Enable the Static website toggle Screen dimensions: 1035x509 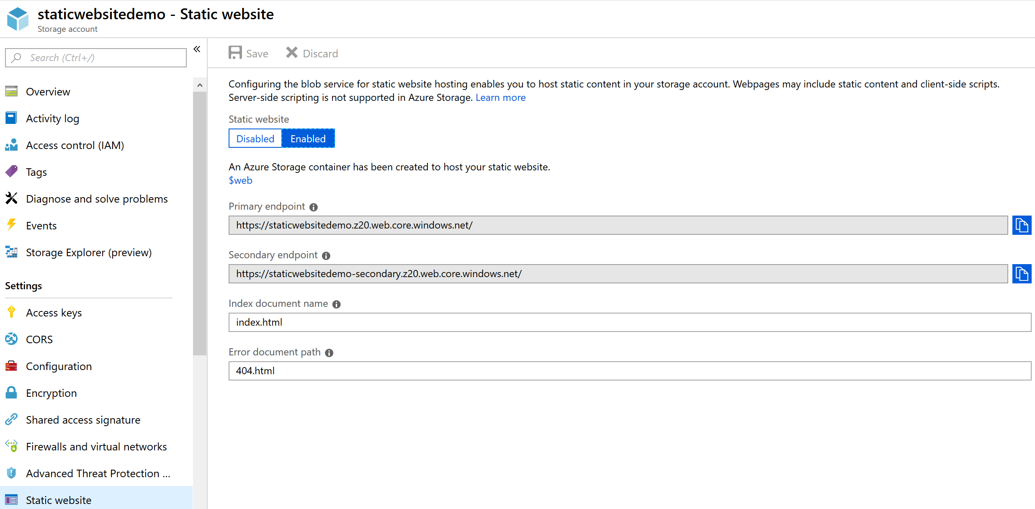[308, 139]
